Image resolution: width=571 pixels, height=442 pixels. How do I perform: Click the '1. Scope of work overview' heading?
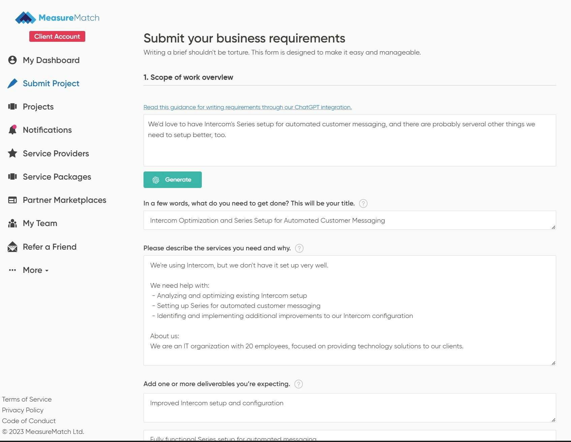coord(188,77)
